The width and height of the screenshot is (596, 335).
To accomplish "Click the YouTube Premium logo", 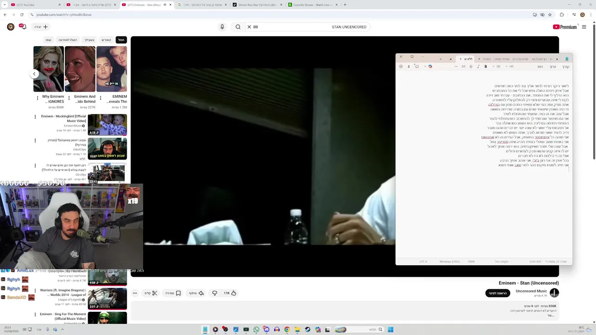I will pos(565,27).
